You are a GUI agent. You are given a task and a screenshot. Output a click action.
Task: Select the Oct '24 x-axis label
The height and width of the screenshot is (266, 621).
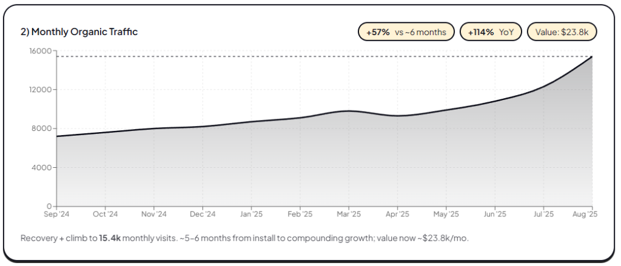click(105, 214)
